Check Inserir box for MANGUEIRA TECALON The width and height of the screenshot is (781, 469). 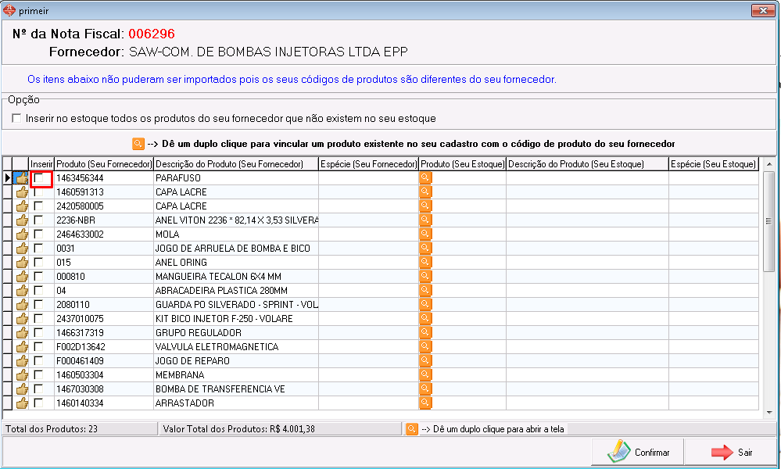tap(38, 277)
